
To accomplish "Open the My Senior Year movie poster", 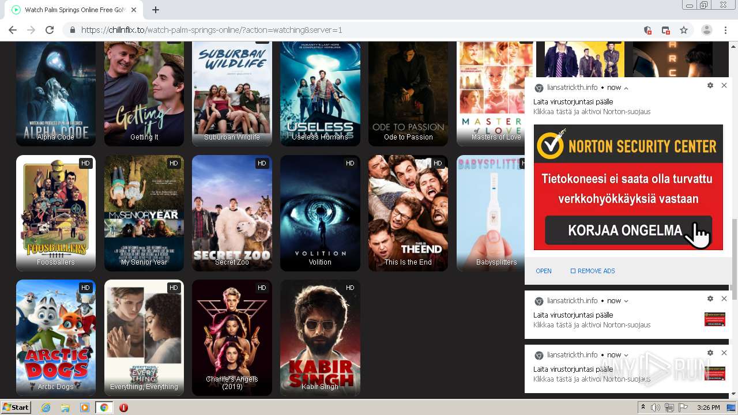I will pyautogui.click(x=144, y=213).
